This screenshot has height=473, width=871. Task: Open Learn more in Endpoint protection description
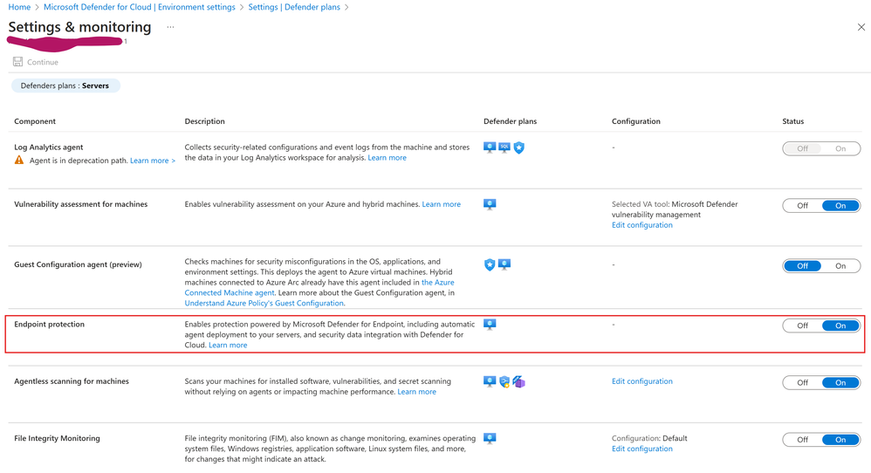coord(228,345)
